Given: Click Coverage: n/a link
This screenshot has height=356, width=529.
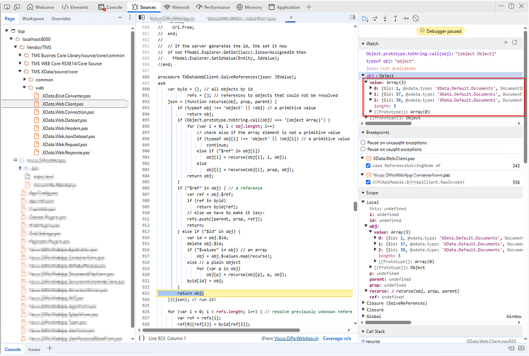Looking at the screenshot, I should [x=337, y=339].
